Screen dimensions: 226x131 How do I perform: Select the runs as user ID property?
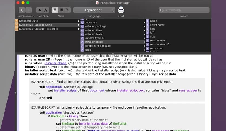179,44
